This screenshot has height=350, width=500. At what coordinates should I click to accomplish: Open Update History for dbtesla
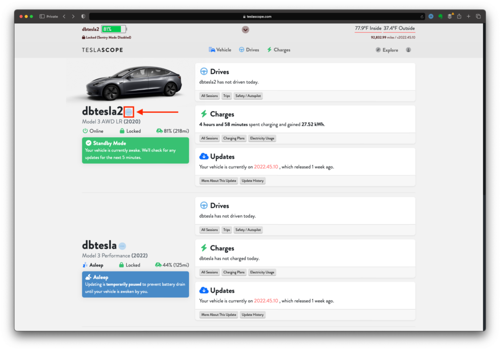(252, 314)
